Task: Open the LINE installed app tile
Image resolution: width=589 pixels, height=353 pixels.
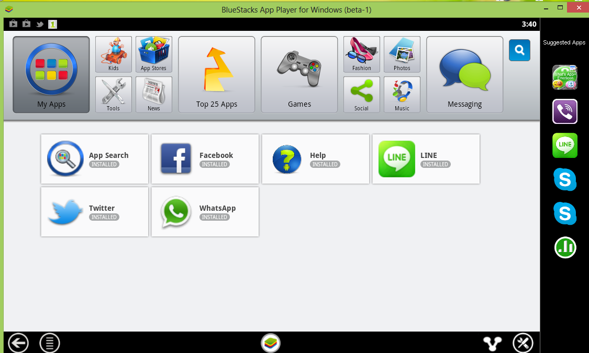Action: (x=426, y=159)
